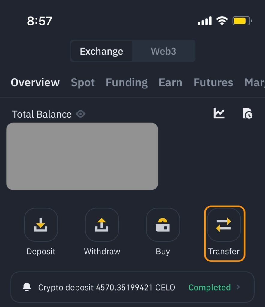Tap the hidden balance gray card
265x307 pixels.
82,156
